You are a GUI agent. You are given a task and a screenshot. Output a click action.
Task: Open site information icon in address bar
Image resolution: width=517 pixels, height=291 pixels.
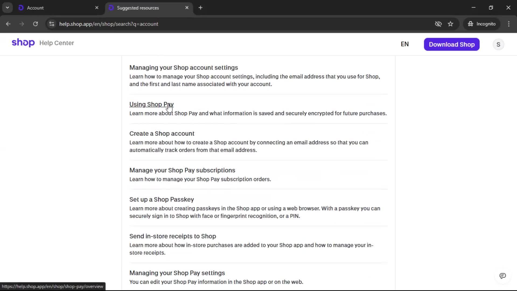pos(52,24)
